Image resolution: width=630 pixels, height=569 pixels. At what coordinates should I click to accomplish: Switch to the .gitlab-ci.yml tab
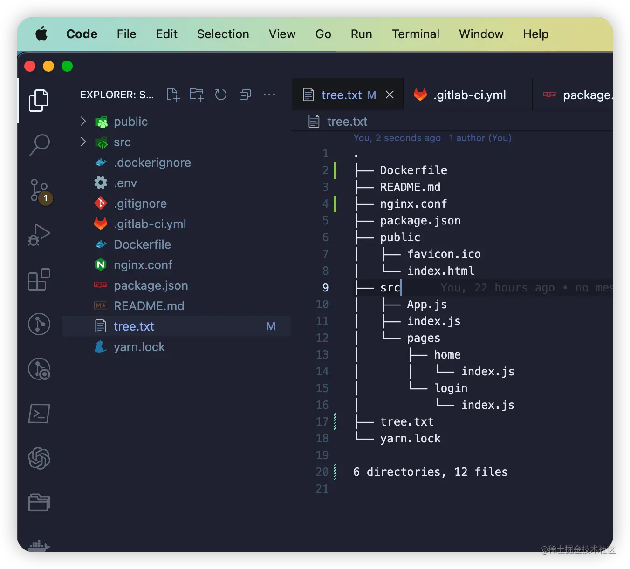pyautogui.click(x=468, y=95)
